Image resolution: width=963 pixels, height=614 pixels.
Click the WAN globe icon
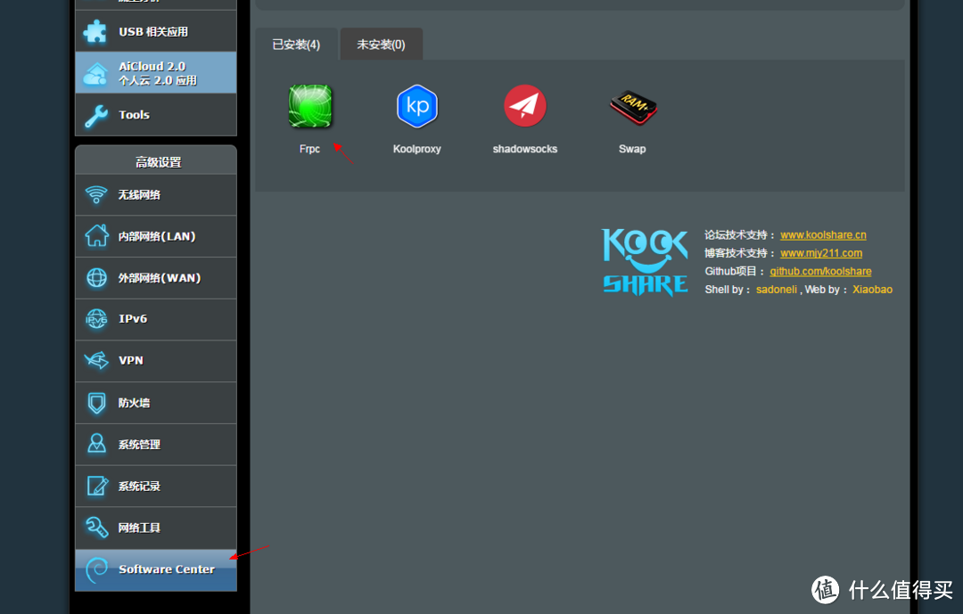coord(96,277)
